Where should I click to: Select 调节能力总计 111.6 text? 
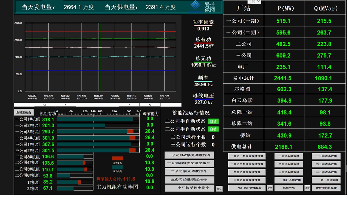[x=116, y=179]
